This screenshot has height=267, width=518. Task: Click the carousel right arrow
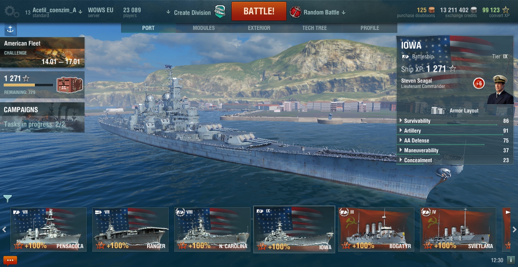[x=514, y=230]
